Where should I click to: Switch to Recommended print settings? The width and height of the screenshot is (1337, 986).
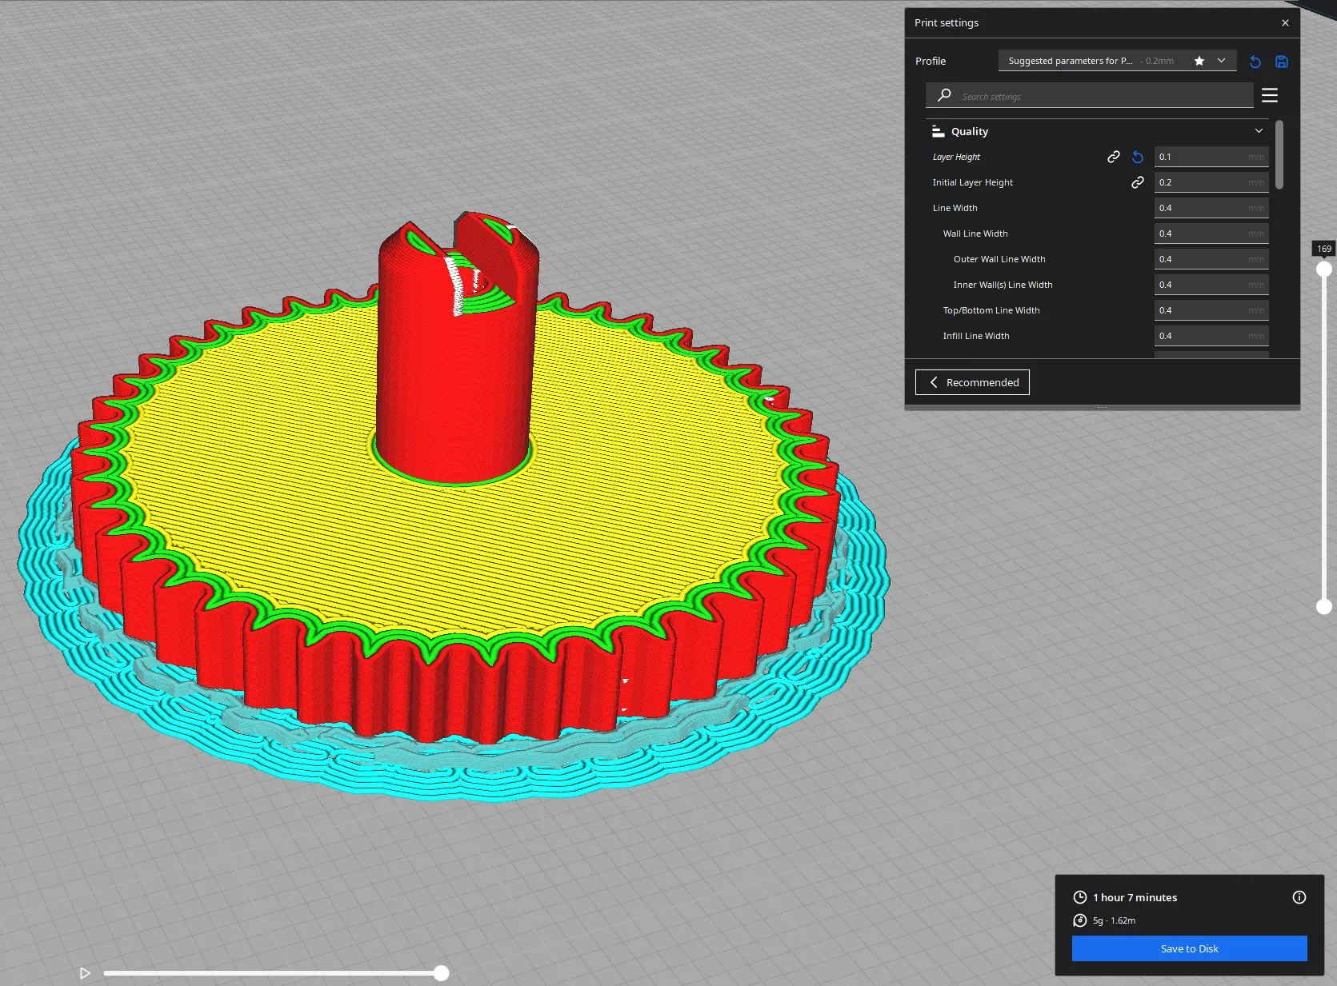pyautogui.click(x=972, y=382)
